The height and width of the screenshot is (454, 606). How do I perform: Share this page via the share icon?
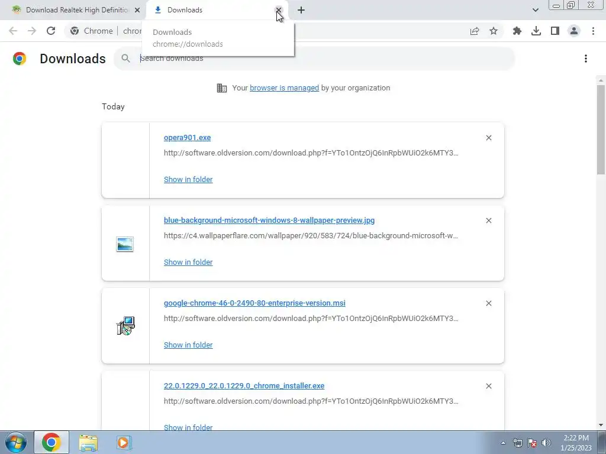[x=475, y=31]
